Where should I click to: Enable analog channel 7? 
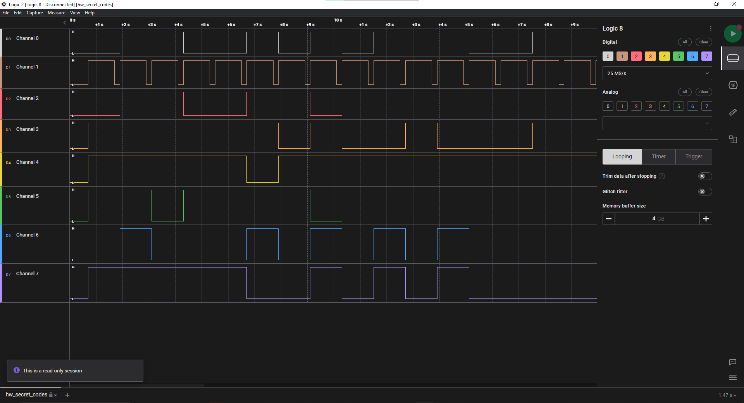(707, 106)
